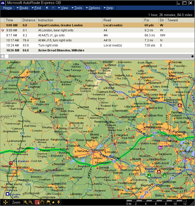Open the View dropdown menu
The image size is (195, 206).
click(63, 8)
